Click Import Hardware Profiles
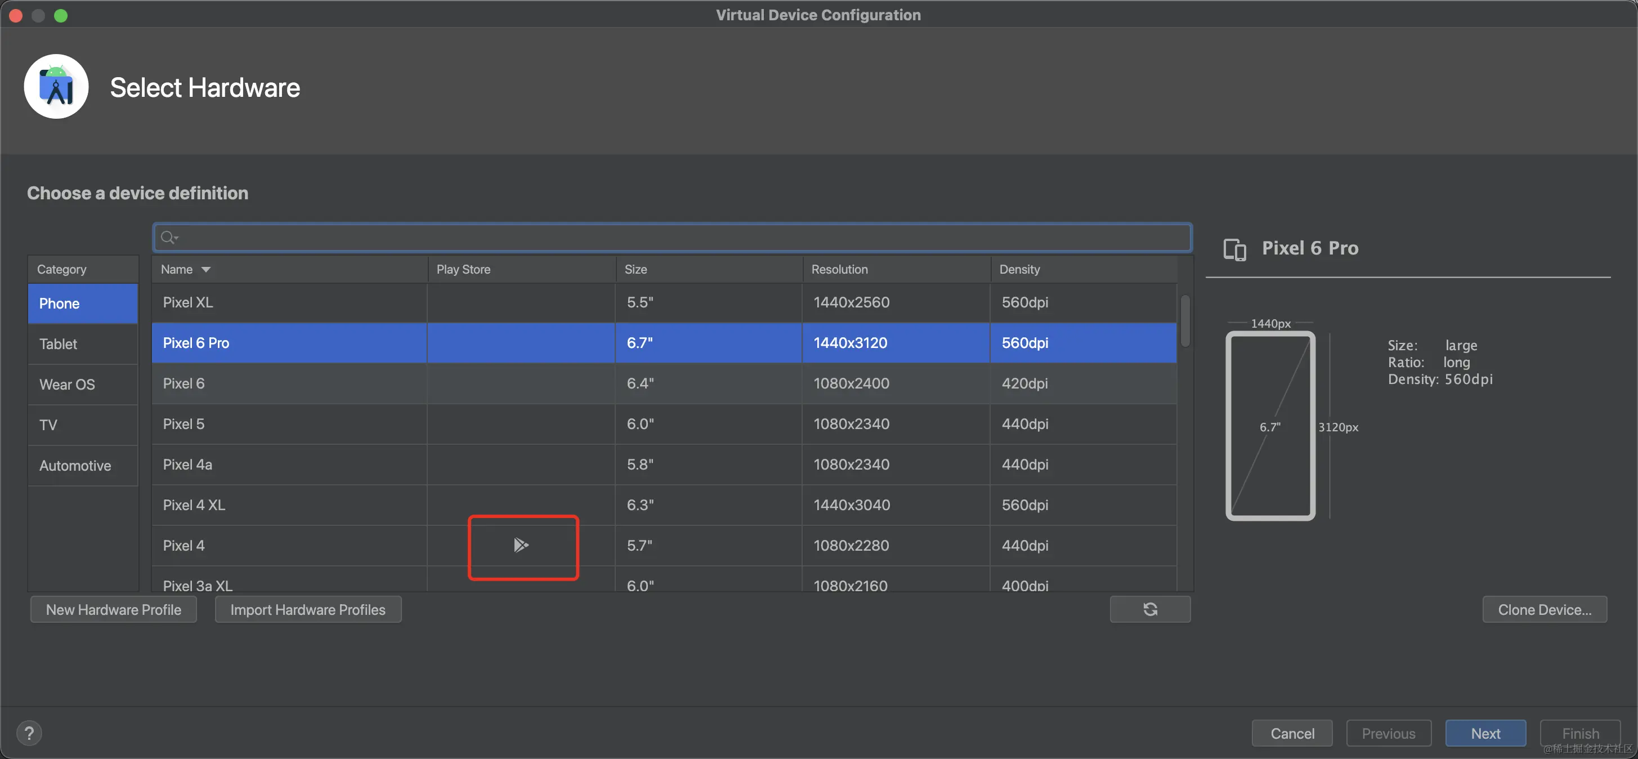 click(308, 609)
